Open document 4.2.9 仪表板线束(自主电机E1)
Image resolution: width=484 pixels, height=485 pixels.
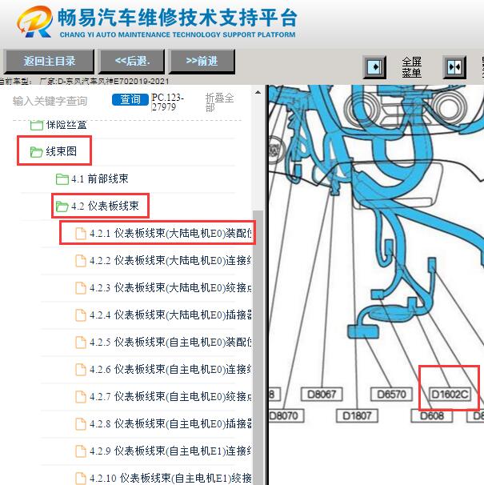[x=164, y=451]
